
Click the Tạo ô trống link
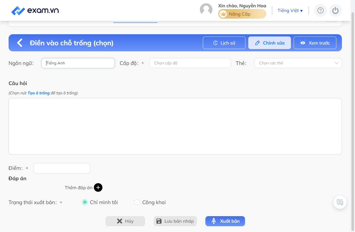[x=39, y=93]
